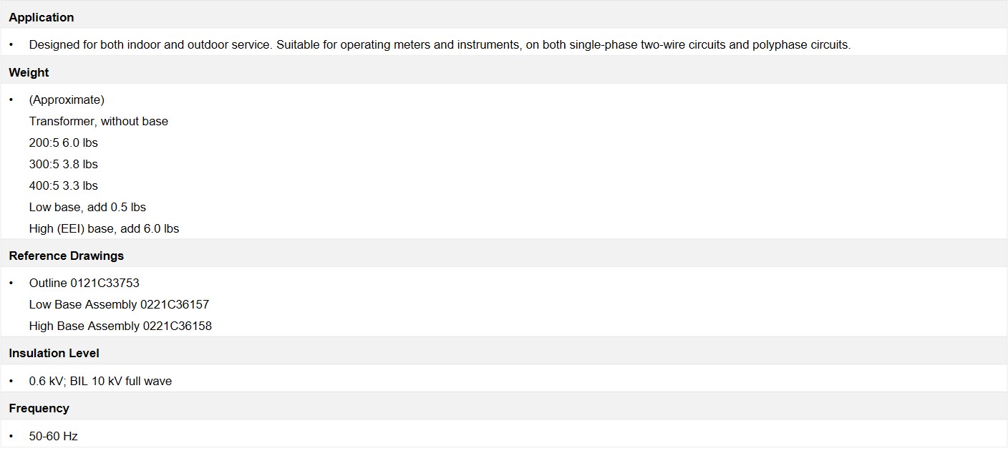Screen dimensions: 1008x451
Task: Click the bullet beside Outline 0121C33753
Action: click(11, 283)
